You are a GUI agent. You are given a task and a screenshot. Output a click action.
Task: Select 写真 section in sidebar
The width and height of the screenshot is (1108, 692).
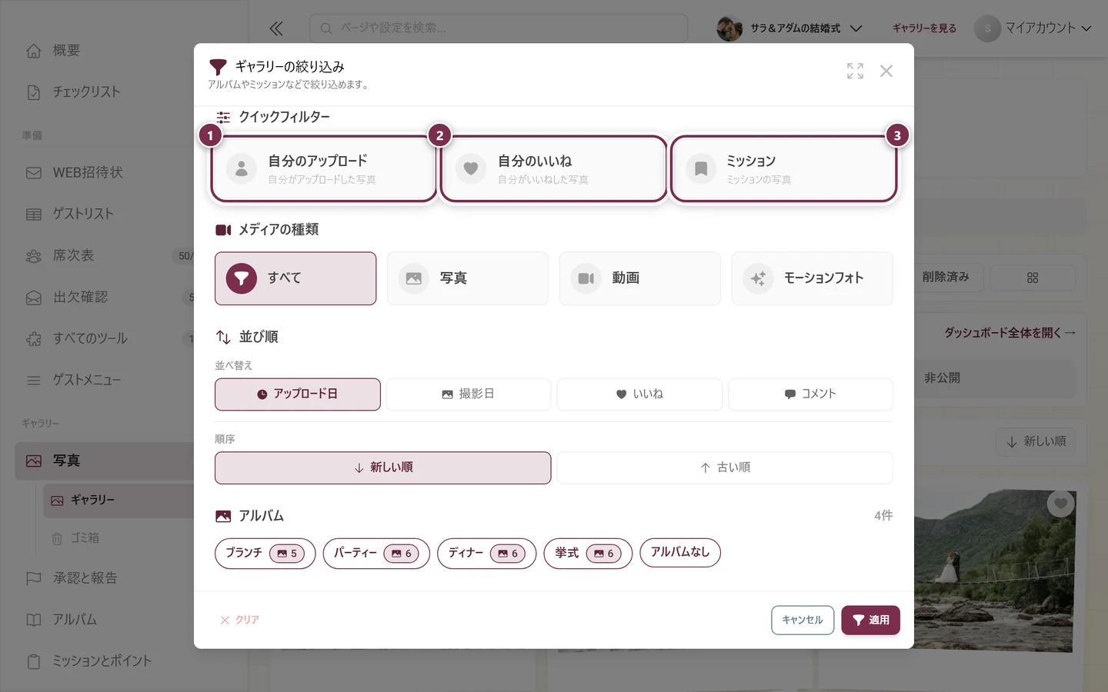(x=105, y=461)
